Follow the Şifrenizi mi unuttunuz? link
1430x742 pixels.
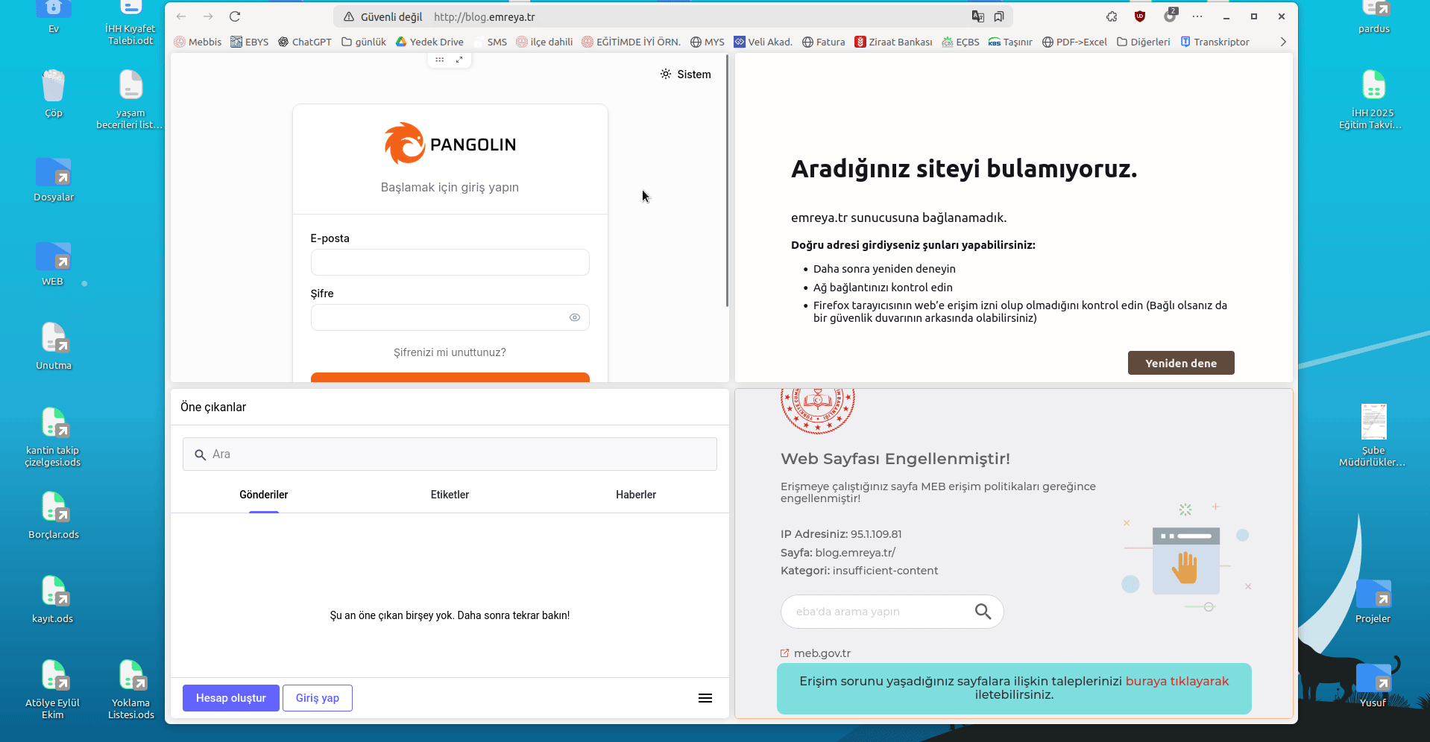[450, 352]
